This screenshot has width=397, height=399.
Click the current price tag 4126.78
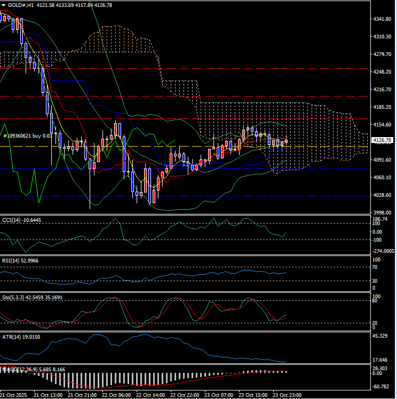(382, 140)
